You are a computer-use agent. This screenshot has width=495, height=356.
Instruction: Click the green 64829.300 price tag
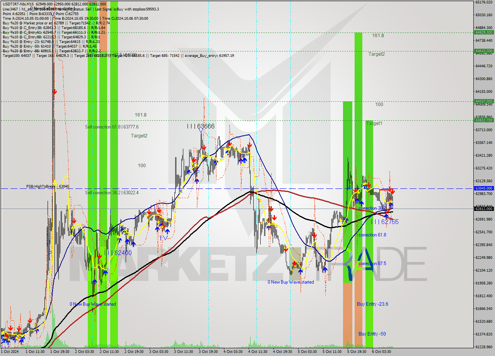[x=484, y=33]
